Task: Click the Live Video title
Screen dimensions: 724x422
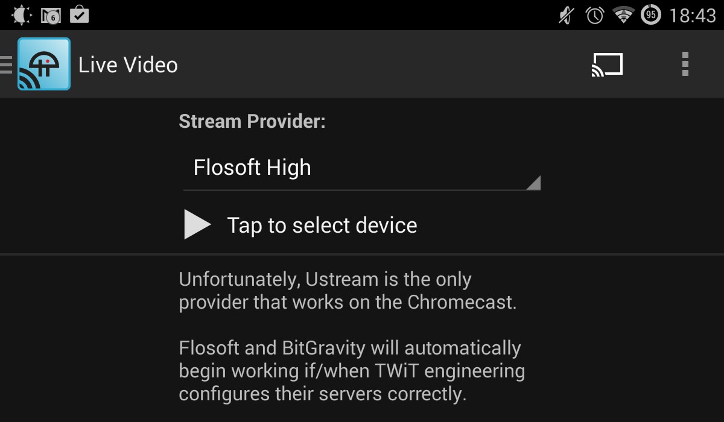Action: [x=128, y=65]
